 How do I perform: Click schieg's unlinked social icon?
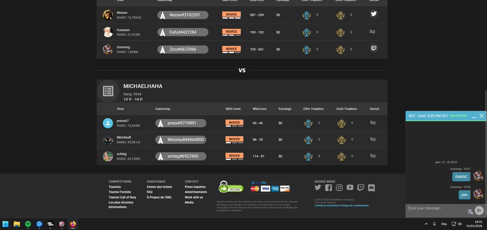pyautogui.click(x=373, y=156)
